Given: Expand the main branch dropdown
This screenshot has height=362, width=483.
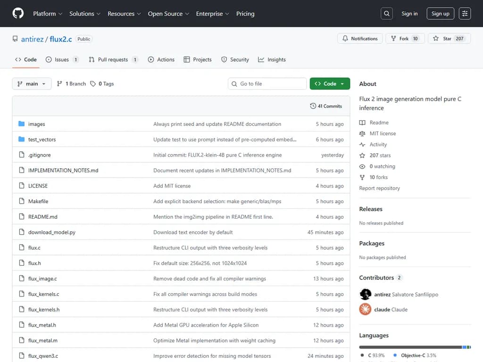Looking at the screenshot, I should click(x=32, y=84).
